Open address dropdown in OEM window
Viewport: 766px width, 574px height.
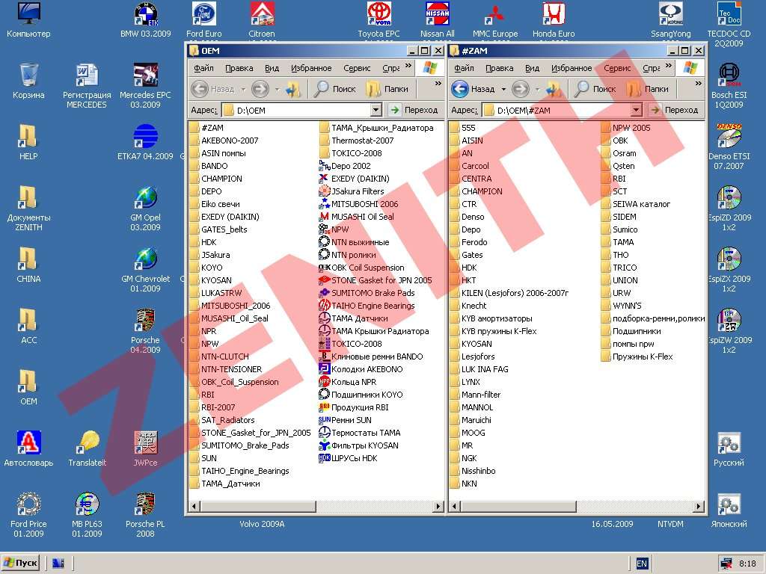coord(376,110)
